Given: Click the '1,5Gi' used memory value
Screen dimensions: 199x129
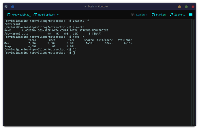Looking at the screenshot, I should pos(51,43).
